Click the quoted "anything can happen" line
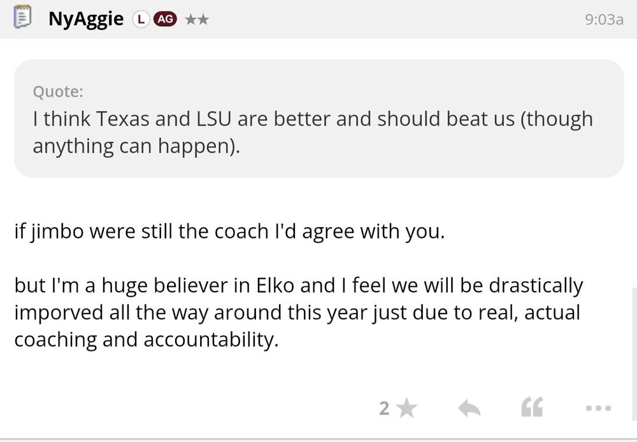 [136, 146]
